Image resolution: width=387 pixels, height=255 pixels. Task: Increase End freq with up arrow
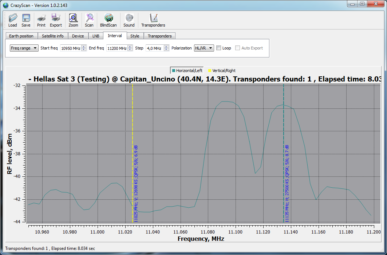coord(130,46)
